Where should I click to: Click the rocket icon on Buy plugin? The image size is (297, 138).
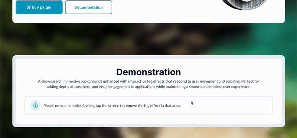[29, 7]
